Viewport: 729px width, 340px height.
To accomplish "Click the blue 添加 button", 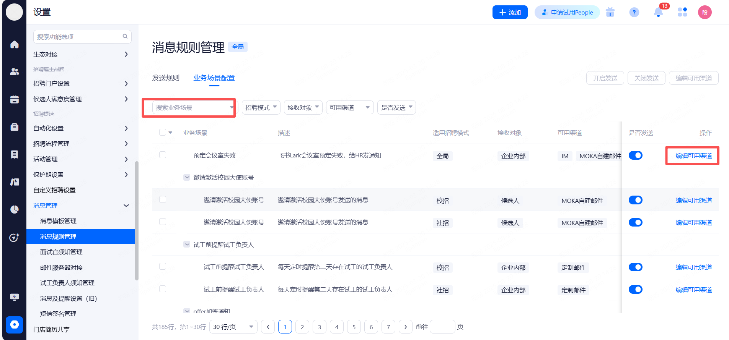I will [x=510, y=12].
